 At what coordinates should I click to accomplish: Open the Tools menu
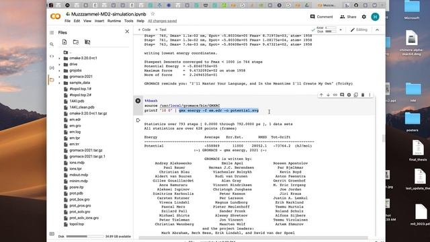[128, 21]
